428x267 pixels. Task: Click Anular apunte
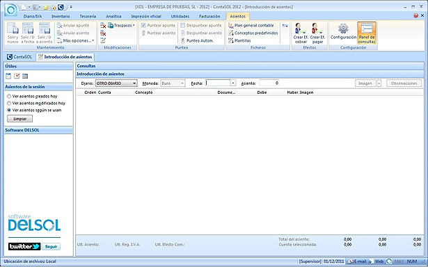click(73, 25)
